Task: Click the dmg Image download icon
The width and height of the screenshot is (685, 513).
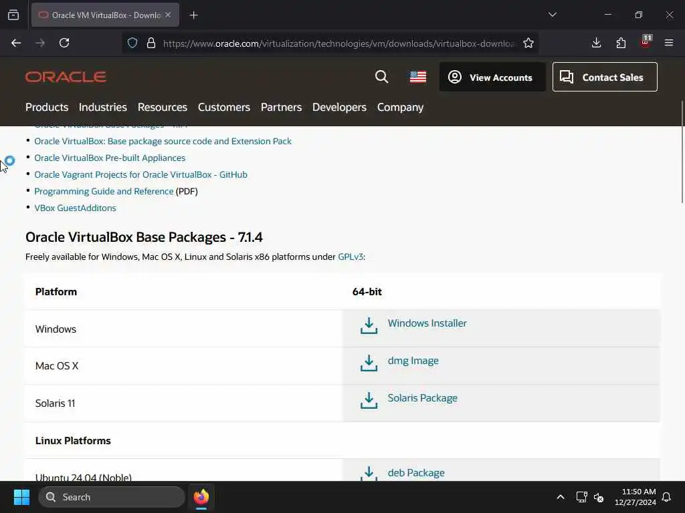Action: pyautogui.click(x=369, y=363)
